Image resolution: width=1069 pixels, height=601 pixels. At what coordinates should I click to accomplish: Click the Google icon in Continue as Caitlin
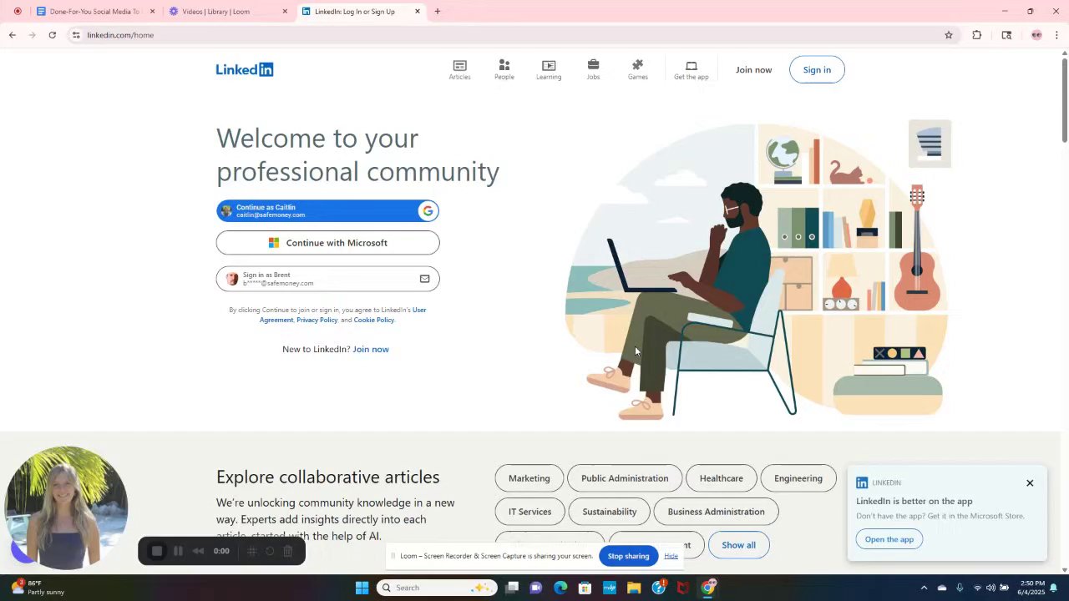tap(428, 211)
